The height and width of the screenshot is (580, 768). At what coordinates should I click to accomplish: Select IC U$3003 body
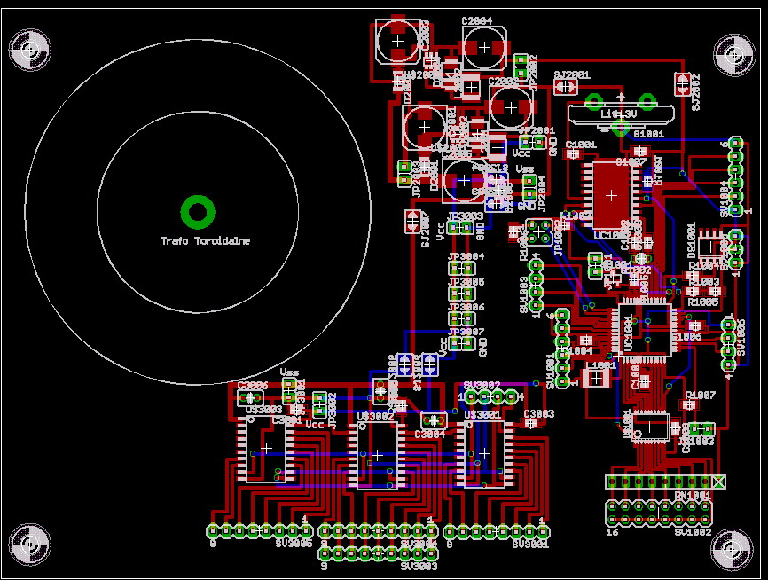(x=266, y=449)
